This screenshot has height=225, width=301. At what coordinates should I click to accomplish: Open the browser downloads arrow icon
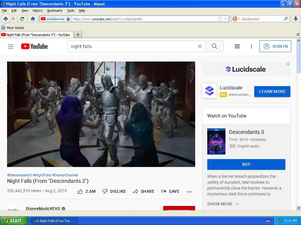tap(296, 19)
